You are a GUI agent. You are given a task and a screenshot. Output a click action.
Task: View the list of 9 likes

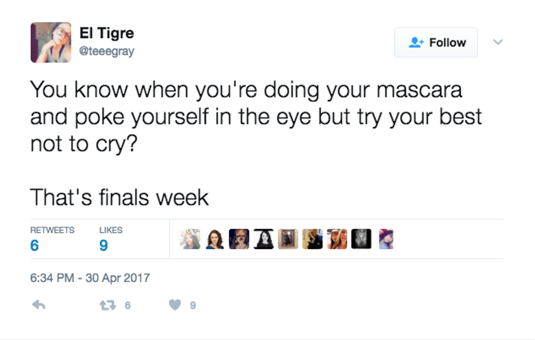pos(111,239)
